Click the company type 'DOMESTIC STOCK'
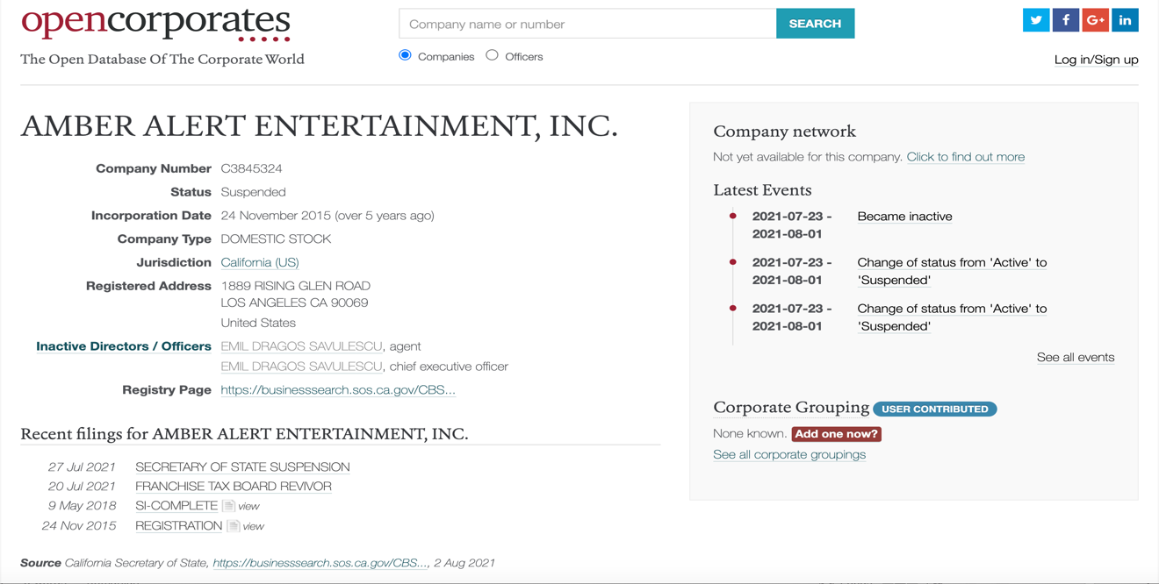 tap(276, 239)
